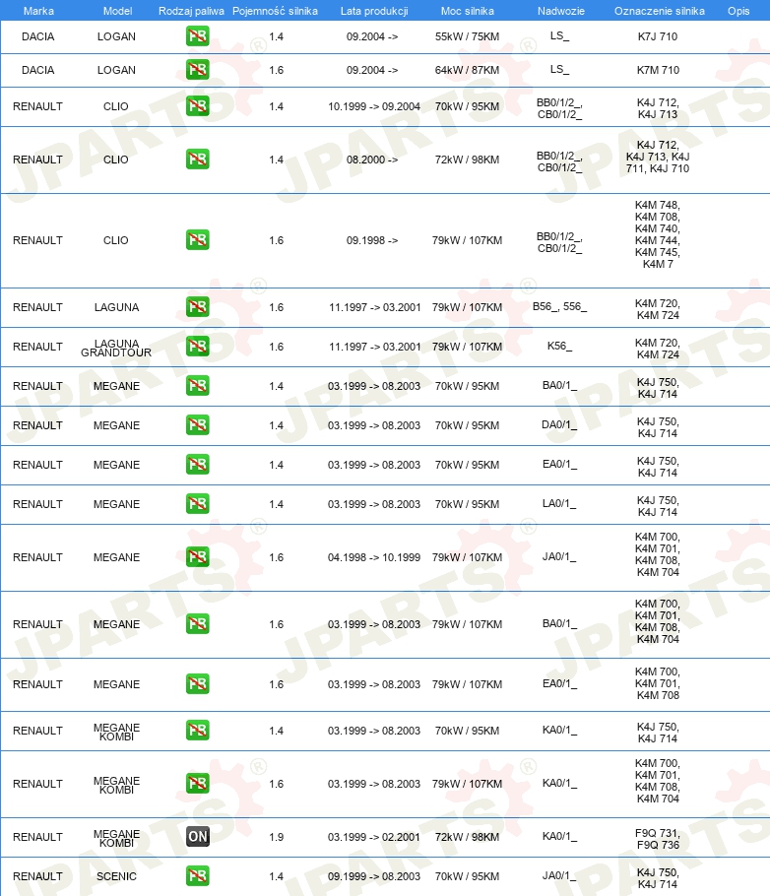Select the LAGUNA model in the B56_ row

point(116,307)
